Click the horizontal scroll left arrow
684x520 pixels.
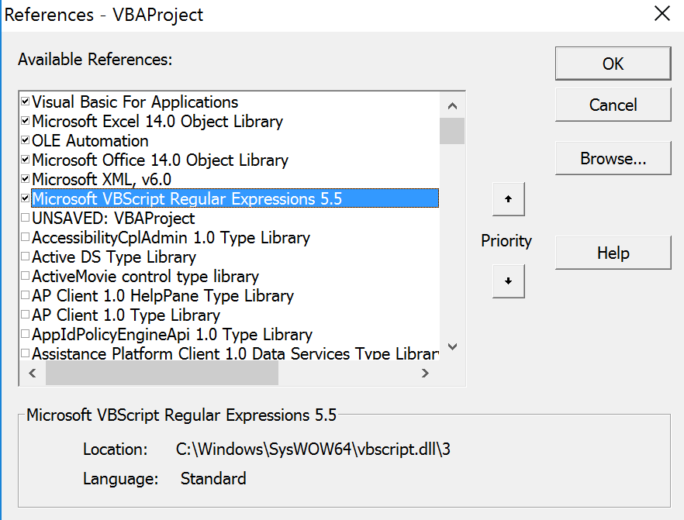point(33,373)
